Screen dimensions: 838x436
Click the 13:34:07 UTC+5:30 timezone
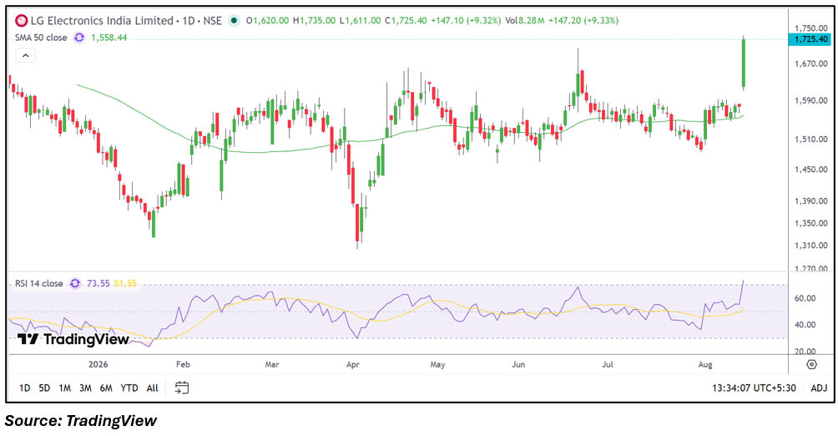coord(754,388)
